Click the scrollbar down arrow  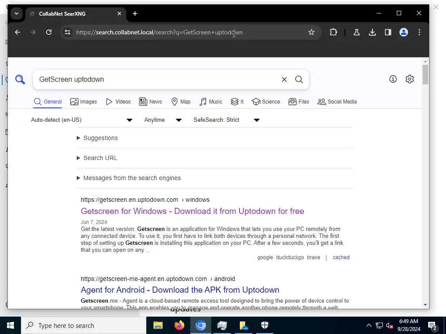[x=425, y=305]
